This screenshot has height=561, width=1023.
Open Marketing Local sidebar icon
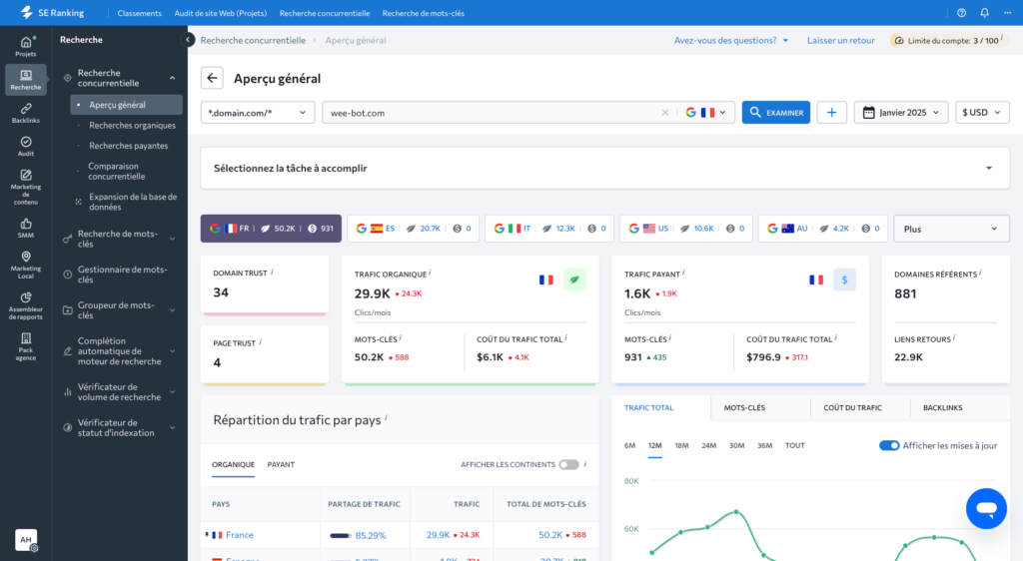pos(25,265)
